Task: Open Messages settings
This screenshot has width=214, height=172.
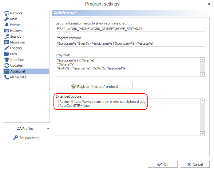Action: pos(18,42)
